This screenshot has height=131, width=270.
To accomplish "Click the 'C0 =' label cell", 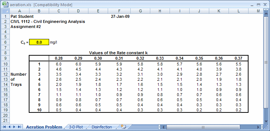I will coord(25,43).
